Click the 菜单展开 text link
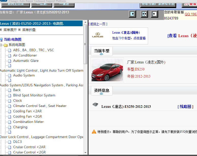This screenshot has width=197, height=156. pos(10,30)
